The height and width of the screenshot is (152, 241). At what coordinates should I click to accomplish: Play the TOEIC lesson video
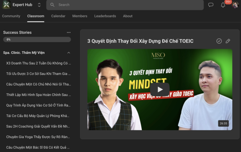click(160, 89)
